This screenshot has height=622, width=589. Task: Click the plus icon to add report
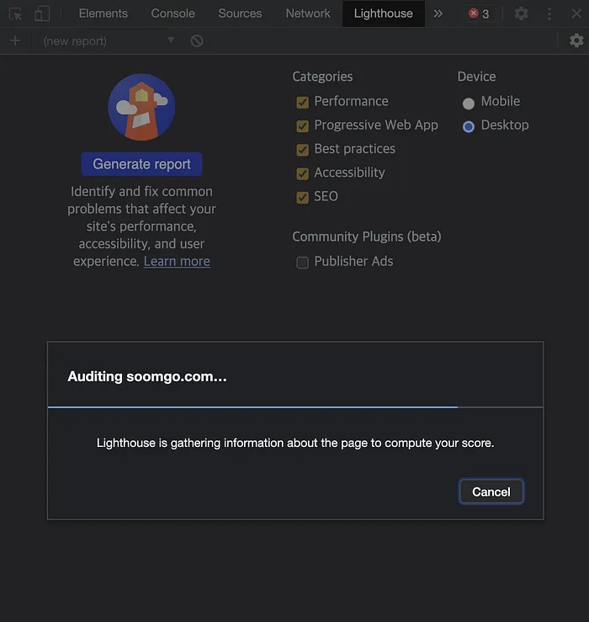coord(14,40)
